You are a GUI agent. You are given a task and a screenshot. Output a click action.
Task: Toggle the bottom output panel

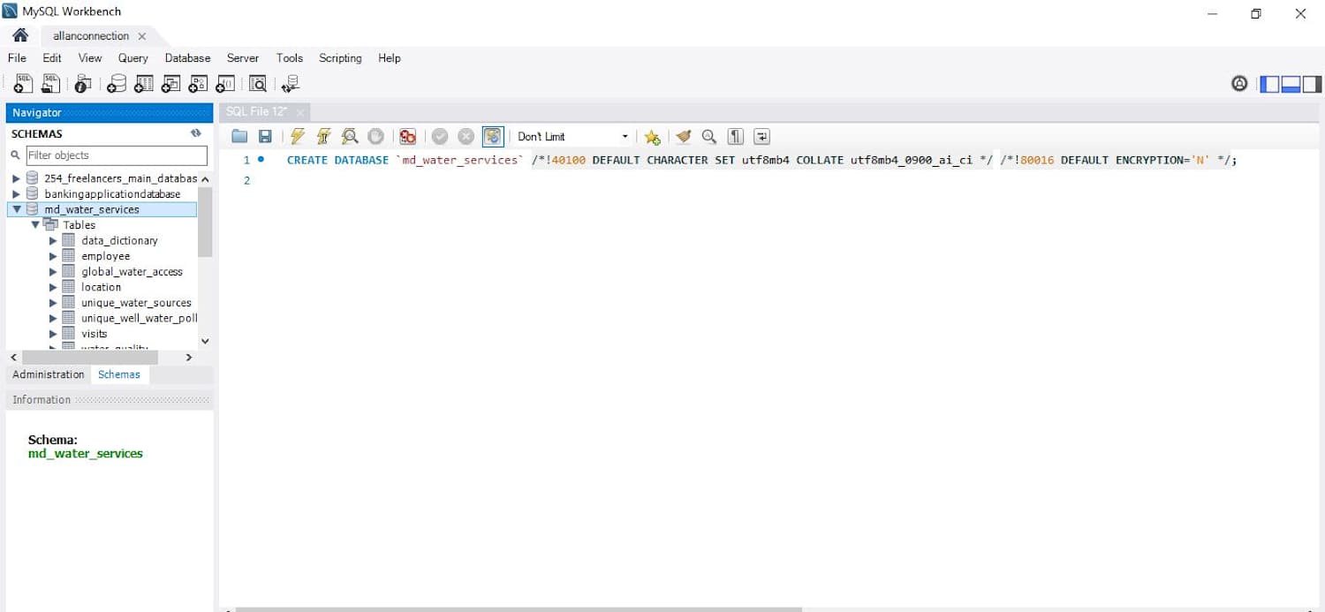(x=1291, y=84)
